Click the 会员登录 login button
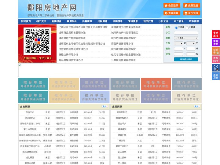Viewport: 220px width, 165px height. tap(172, 5)
